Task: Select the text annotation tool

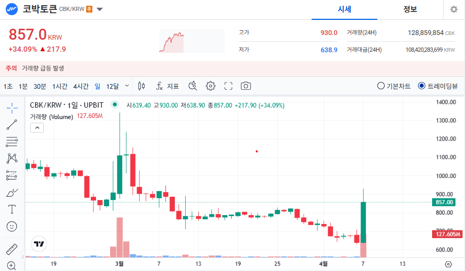Action: click(x=12, y=209)
